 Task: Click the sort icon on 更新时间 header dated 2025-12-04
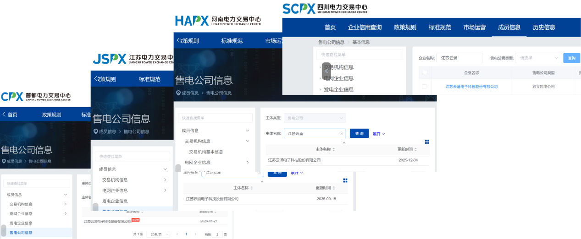415,149
